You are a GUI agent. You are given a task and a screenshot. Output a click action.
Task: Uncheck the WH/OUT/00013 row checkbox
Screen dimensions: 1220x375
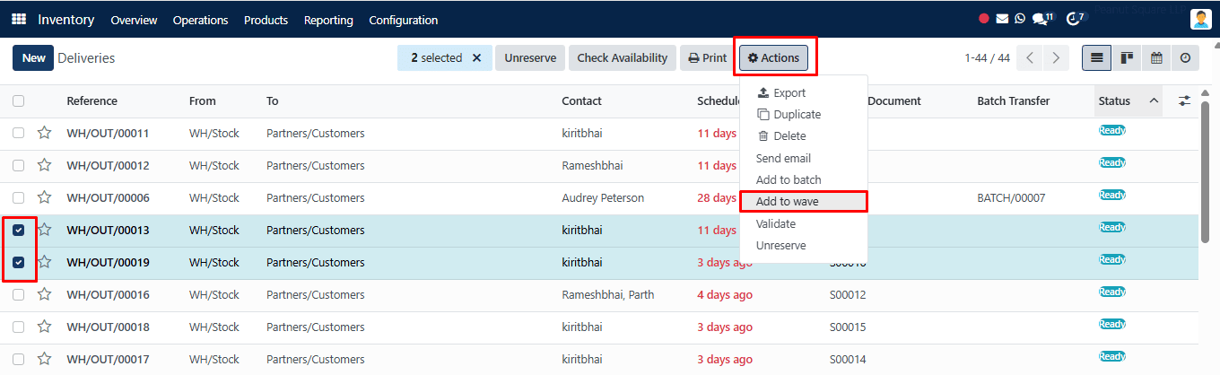(18, 231)
